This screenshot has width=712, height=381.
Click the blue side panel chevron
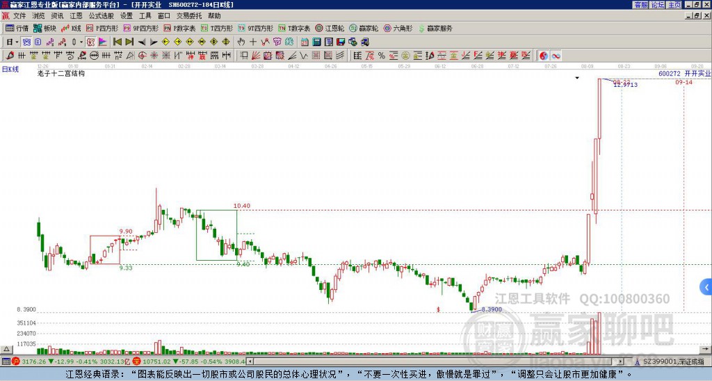[x=706, y=287]
